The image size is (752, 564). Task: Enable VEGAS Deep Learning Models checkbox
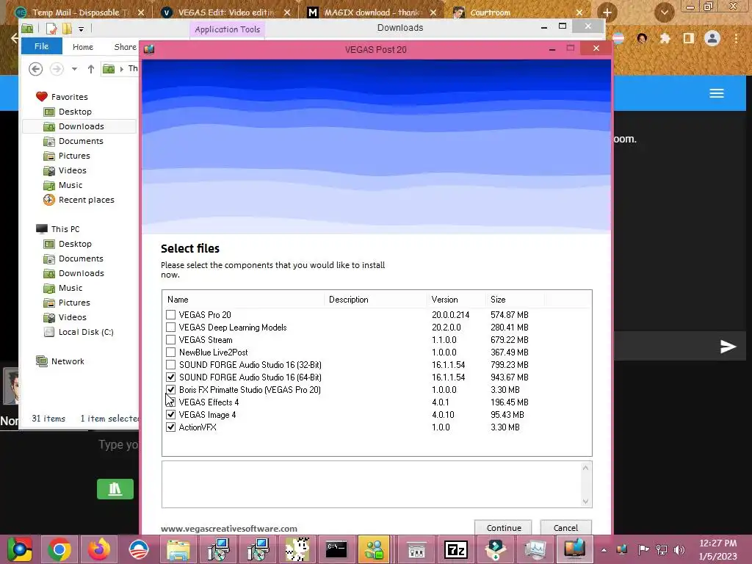tap(170, 327)
